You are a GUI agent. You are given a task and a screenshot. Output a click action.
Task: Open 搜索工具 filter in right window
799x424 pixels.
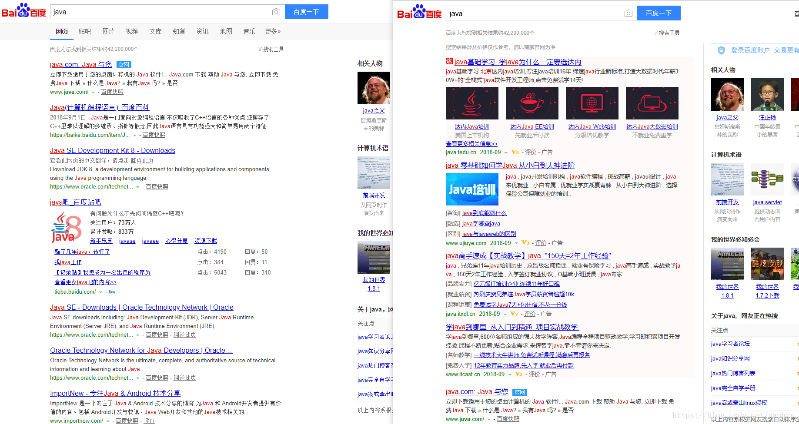(666, 33)
